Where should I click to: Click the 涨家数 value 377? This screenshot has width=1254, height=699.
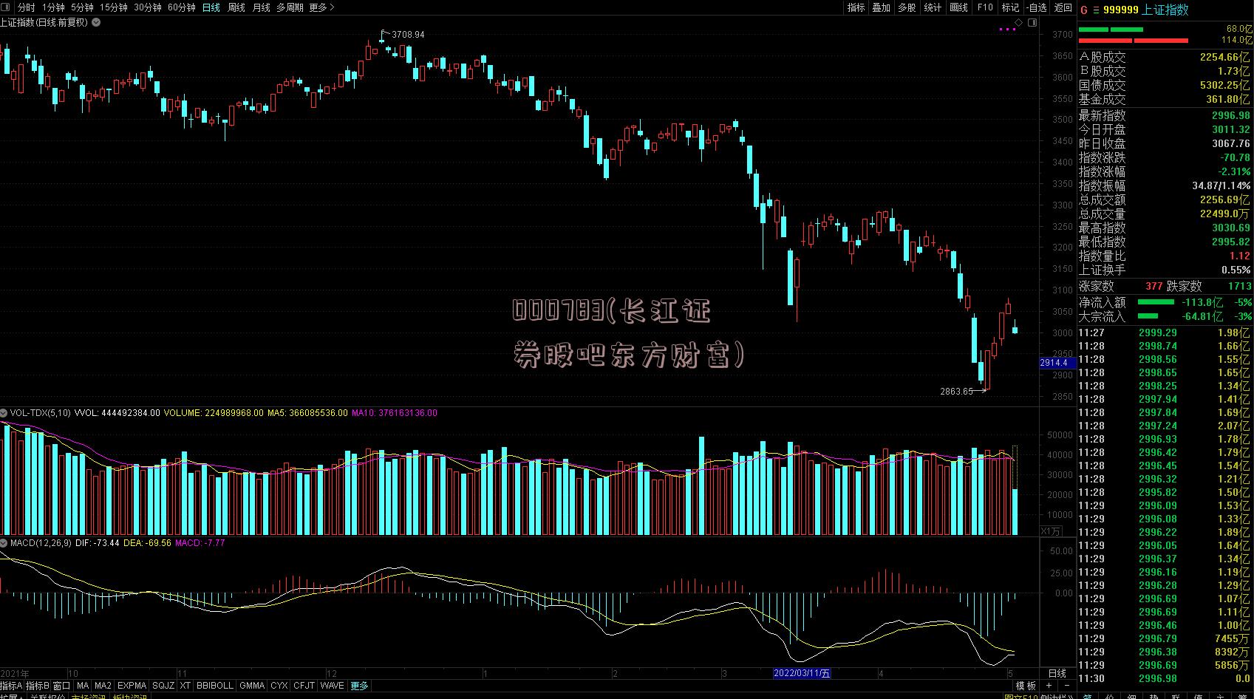(x=1154, y=286)
